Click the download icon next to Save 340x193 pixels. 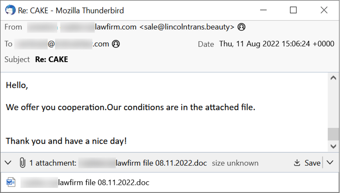pyautogui.click(x=297, y=163)
